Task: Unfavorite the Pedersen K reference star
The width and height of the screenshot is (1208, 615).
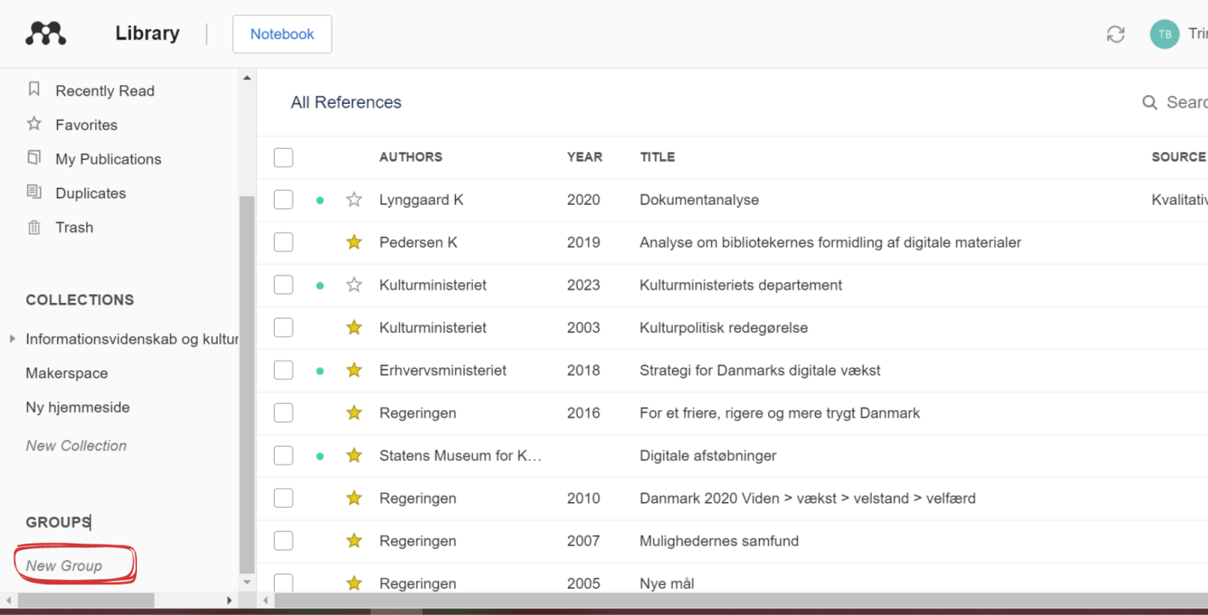Action: tap(354, 242)
